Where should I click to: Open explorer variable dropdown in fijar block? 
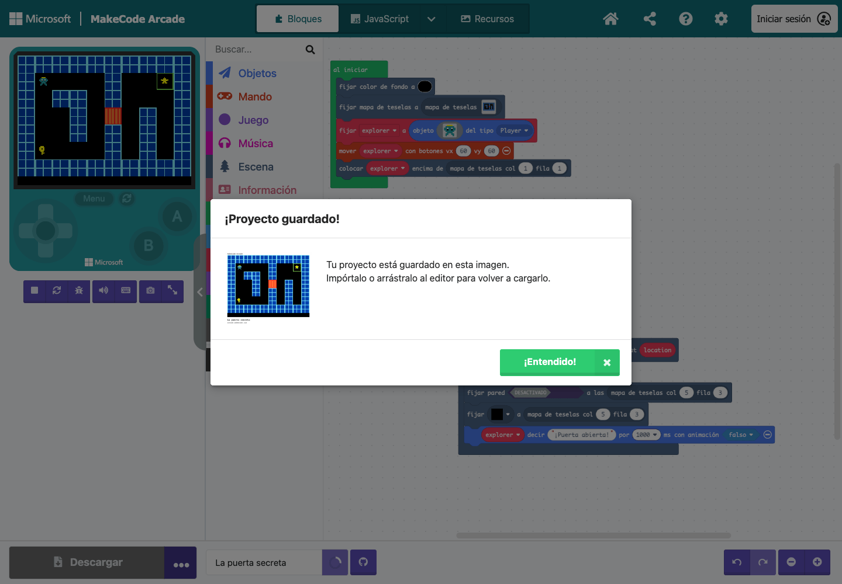(378, 131)
